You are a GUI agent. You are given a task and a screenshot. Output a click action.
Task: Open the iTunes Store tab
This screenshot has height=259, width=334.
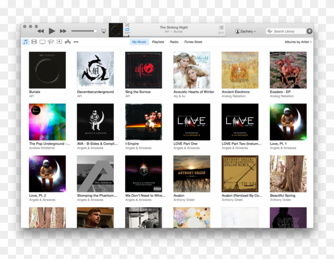pos(193,41)
